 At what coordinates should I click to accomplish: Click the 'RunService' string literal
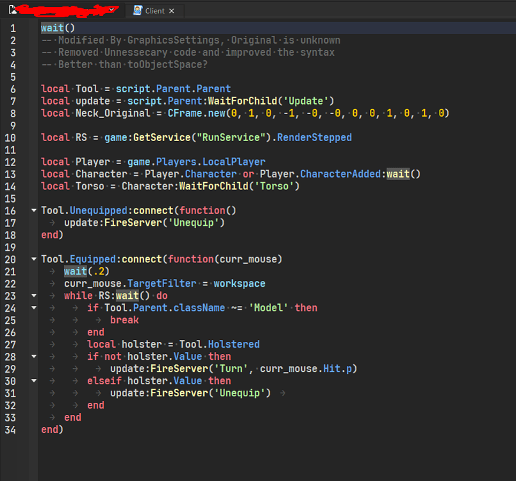231,137
